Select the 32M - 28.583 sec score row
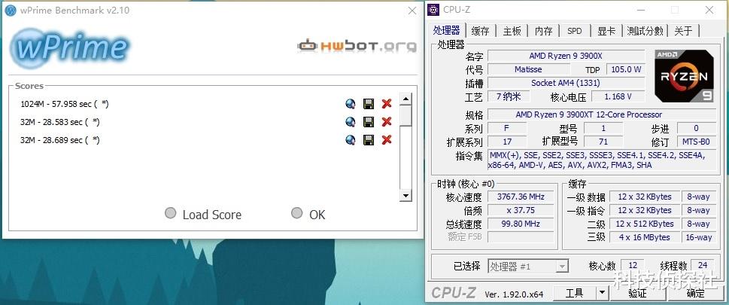Viewport: 729px width, 305px height. coord(60,122)
